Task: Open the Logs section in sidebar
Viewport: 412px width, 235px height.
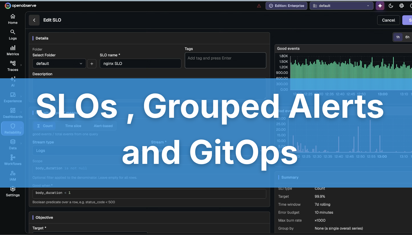Action: 13,35
